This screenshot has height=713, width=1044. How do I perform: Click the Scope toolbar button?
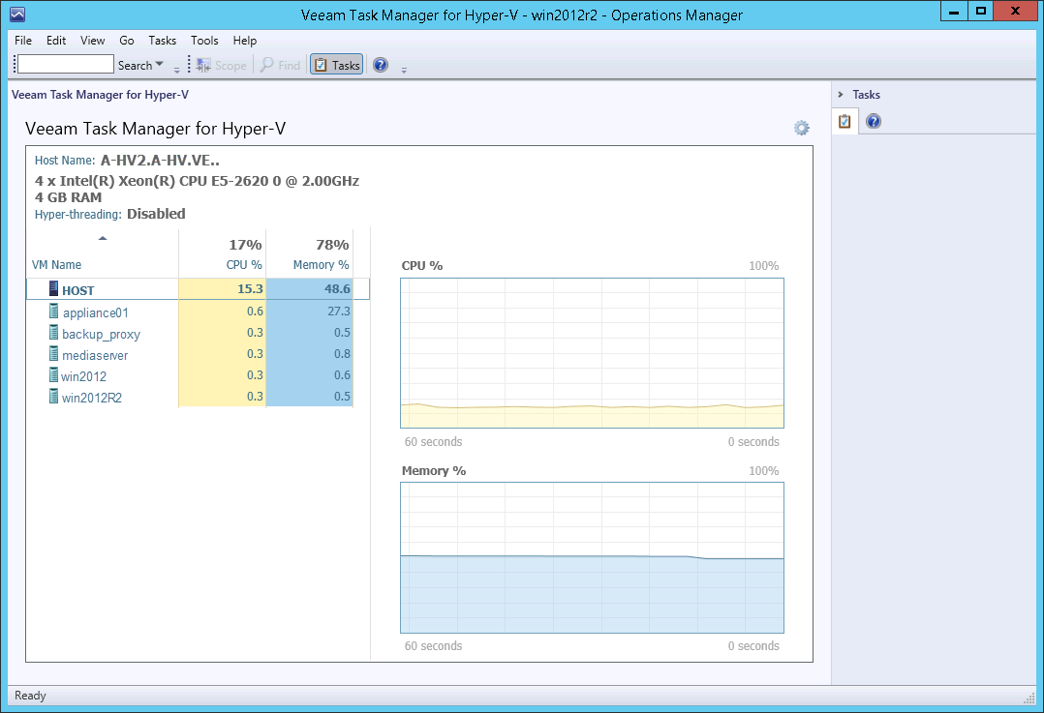pyautogui.click(x=222, y=65)
